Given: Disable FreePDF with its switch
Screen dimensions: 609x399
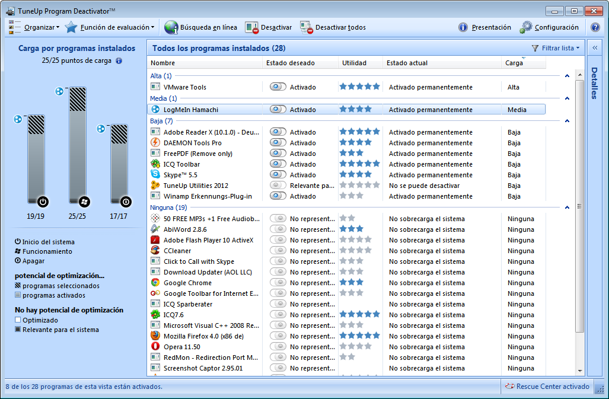Looking at the screenshot, I should point(278,154).
